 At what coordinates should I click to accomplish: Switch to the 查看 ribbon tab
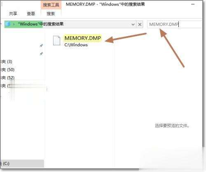31,14
